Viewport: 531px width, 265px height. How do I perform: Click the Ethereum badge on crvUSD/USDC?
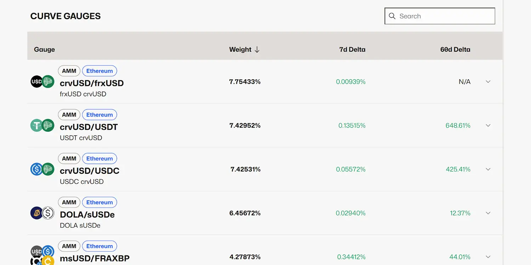[x=99, y=158]
